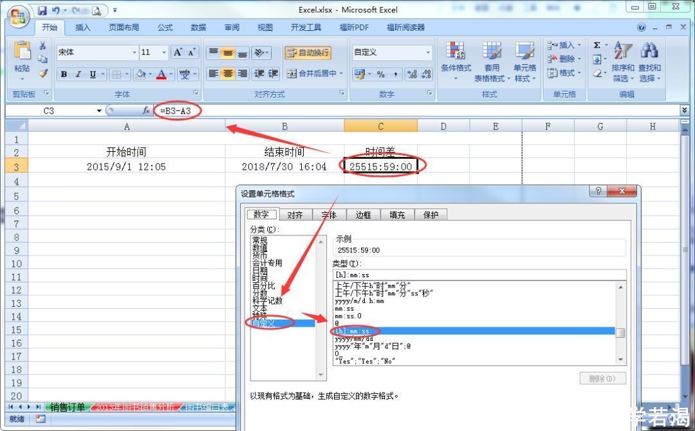Cut selection with the scissors icon

[x=42, y=46]
